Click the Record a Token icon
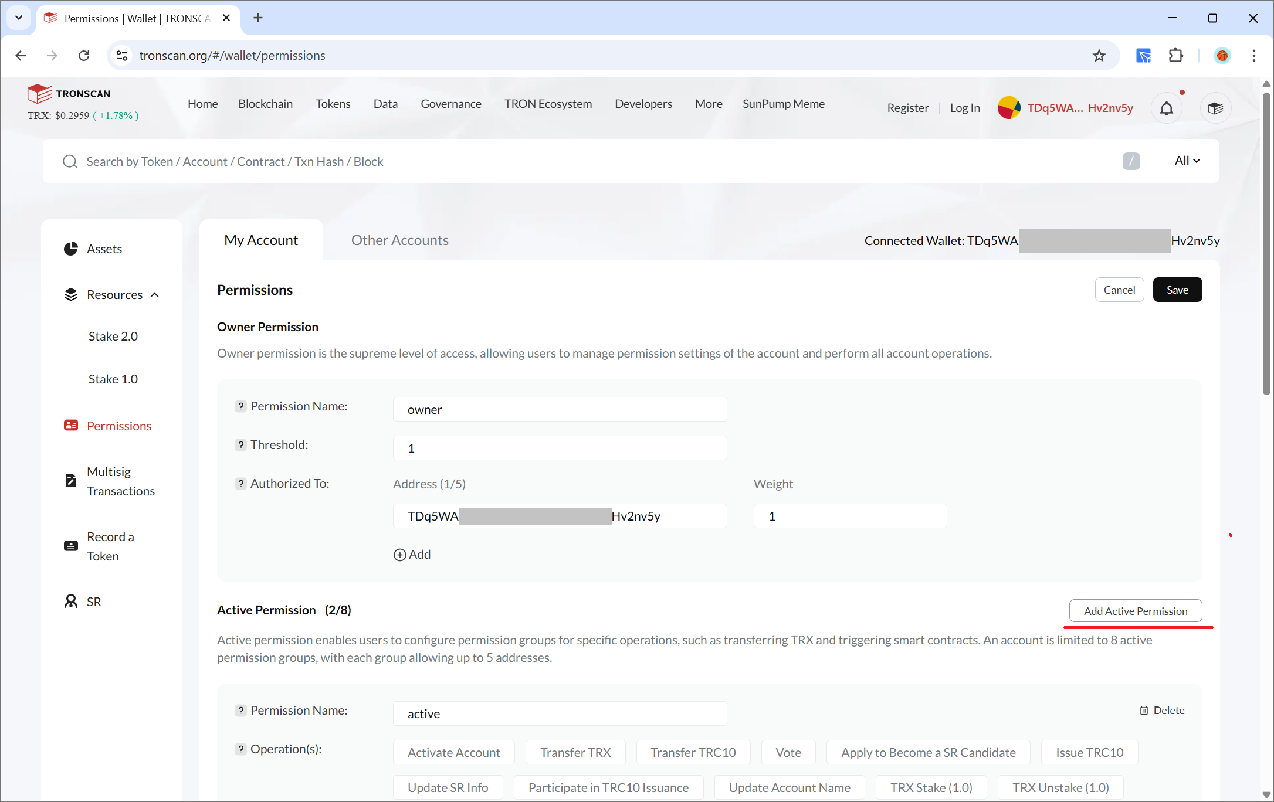1274x802 pixels. point(70,546)
